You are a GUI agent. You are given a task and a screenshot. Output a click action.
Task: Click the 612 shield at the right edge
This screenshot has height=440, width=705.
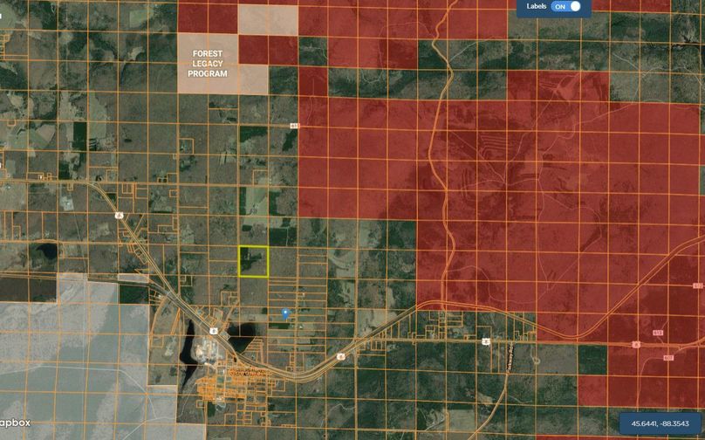click(698, 286)
